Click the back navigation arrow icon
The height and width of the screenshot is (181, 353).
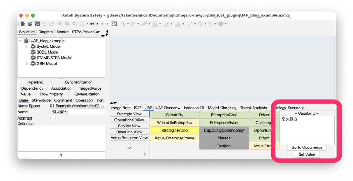[92, 24]
